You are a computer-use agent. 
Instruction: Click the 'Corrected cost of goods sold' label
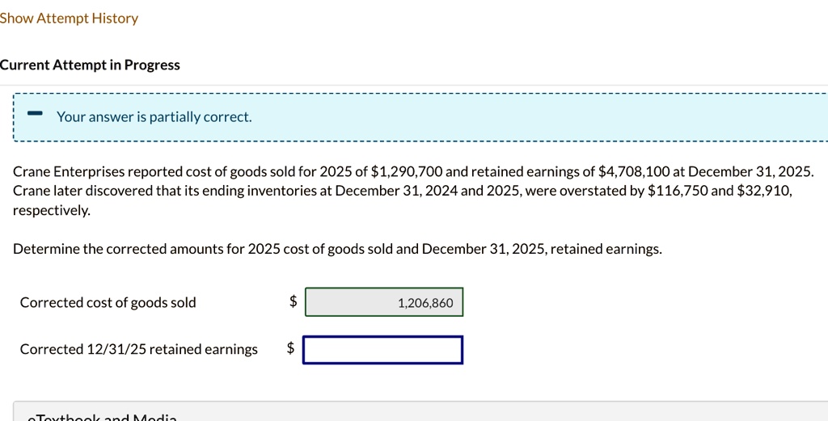108,303
